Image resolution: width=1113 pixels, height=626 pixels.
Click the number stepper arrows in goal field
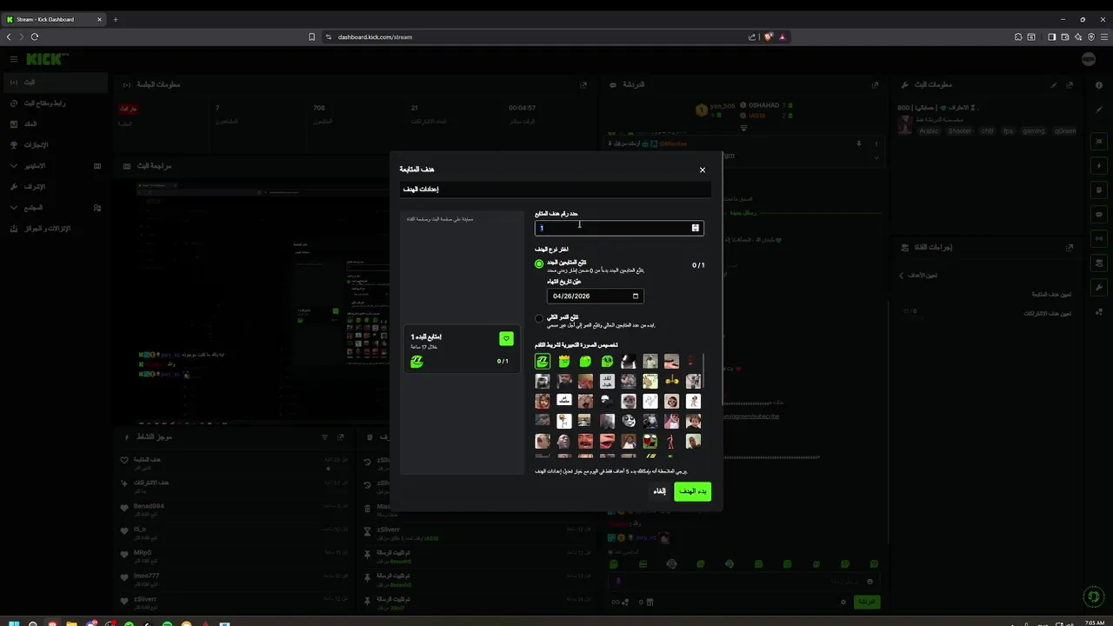(x=695, y=228)
